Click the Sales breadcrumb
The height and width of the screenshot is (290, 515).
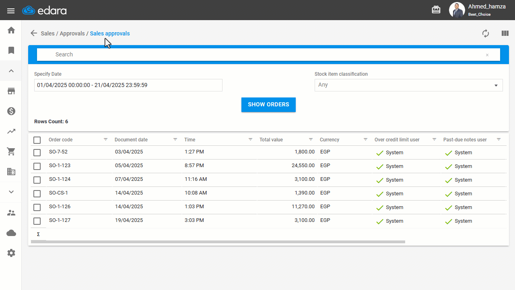[x=47, y=33]
